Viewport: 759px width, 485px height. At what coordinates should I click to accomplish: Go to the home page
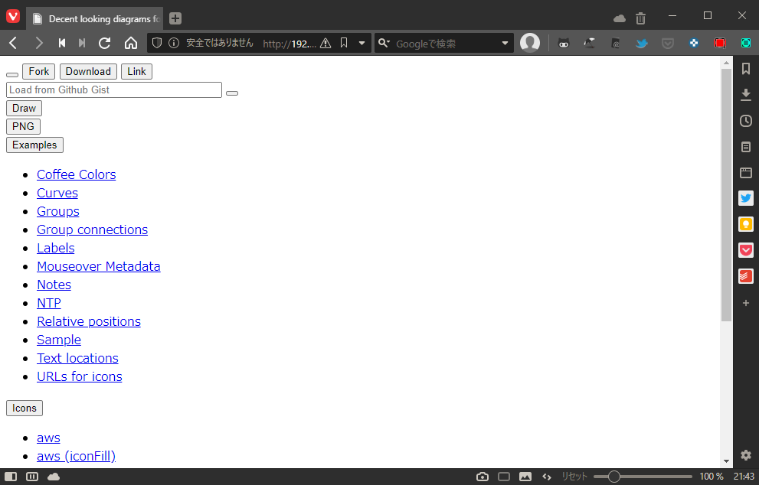(x=131, y=43)
